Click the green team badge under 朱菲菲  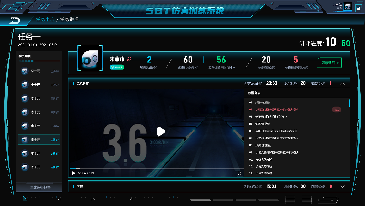tap(117, 67)
